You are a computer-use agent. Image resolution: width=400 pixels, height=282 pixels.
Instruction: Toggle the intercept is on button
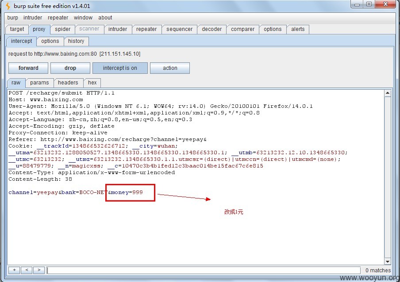pos(120,68)
